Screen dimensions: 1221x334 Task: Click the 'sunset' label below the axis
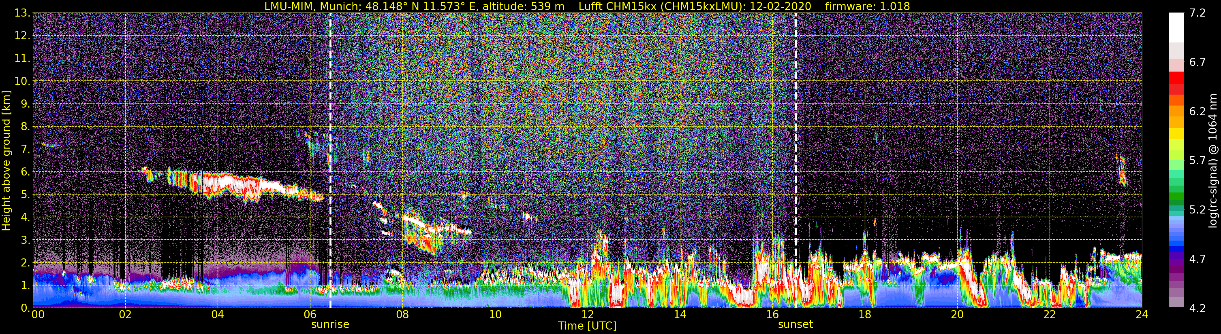(795, 325)
